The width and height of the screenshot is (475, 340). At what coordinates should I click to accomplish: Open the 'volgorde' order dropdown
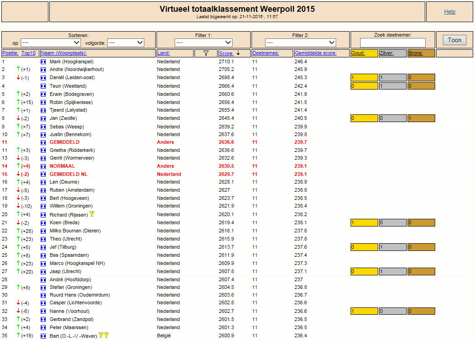pyautogui.click(x=126, y=42)
